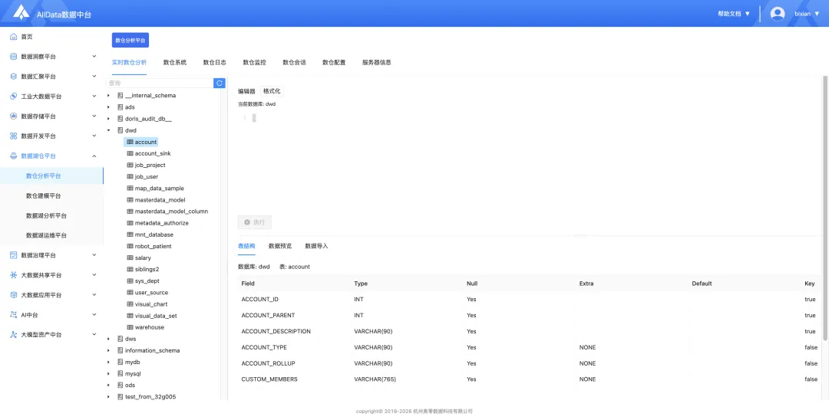
Task: Click the 数据洞察平台 sidebar icon
Action: tap(14, 57)
